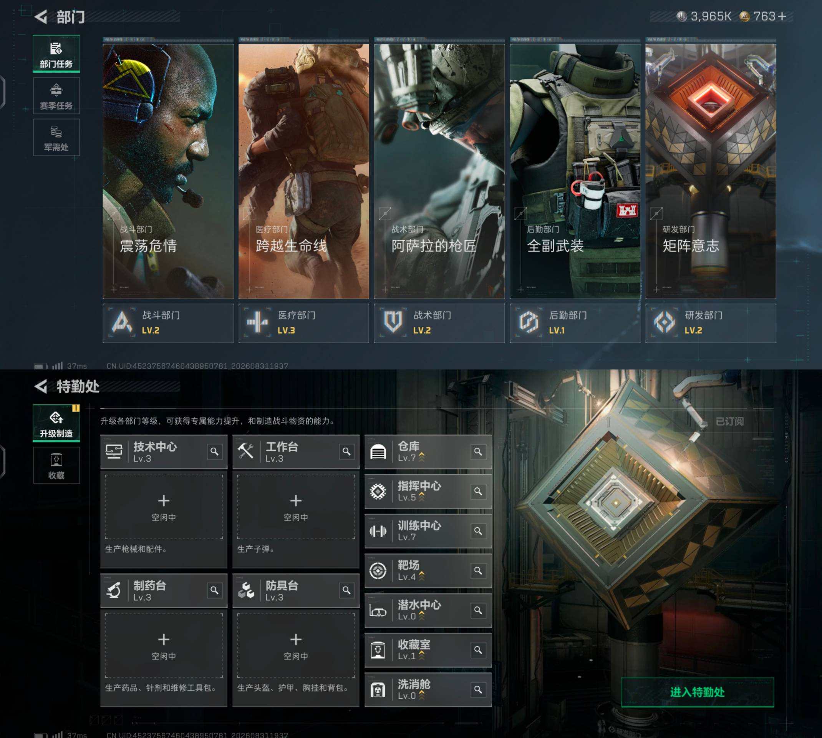This screenshot has width=822, height=738.
Task: Open the 震荡危情 mission card
Action: [168, 171]
